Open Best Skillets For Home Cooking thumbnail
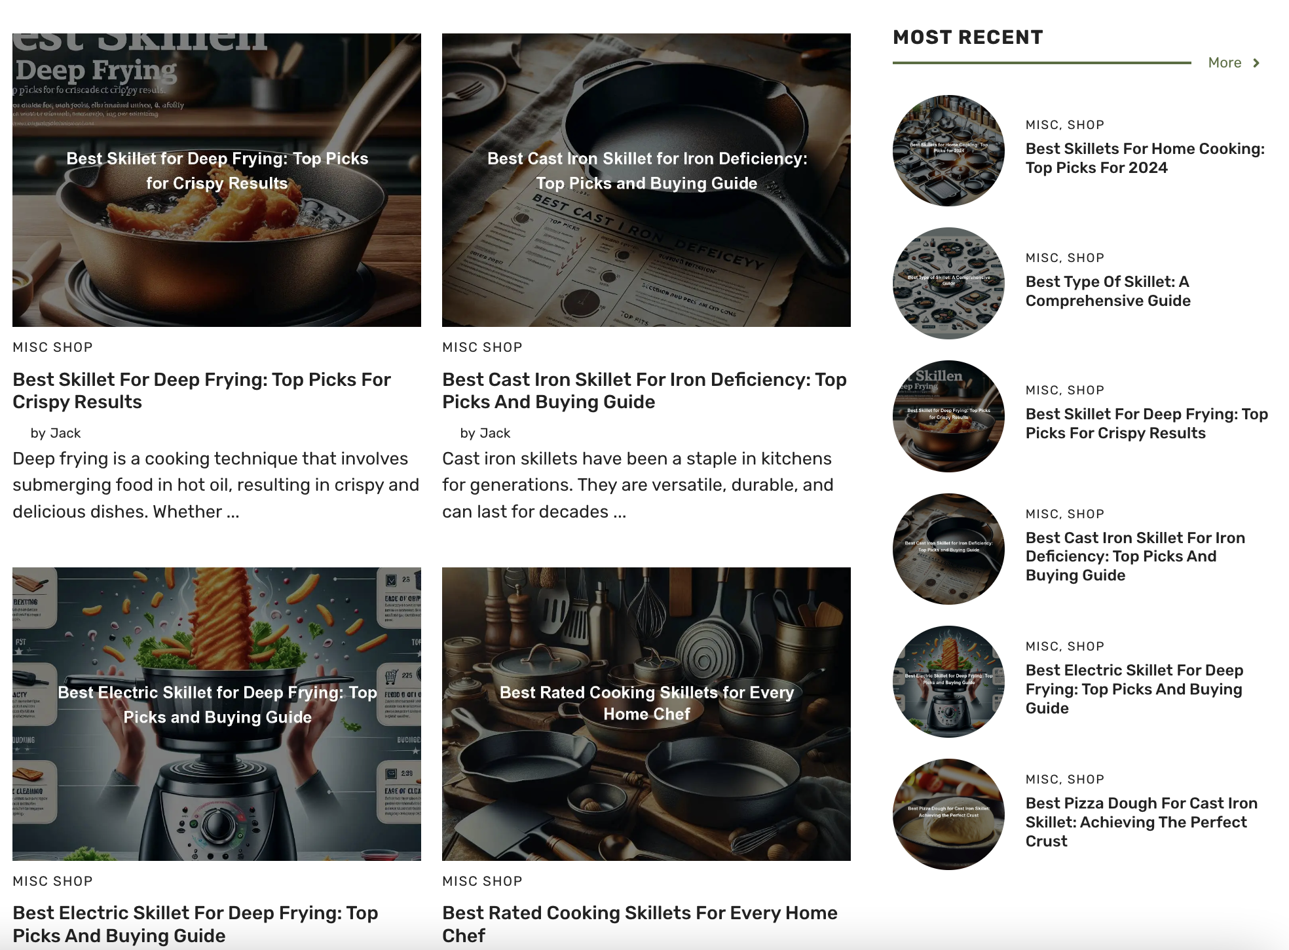Viewport: 1289px width, 950px height. coord(948,151)
